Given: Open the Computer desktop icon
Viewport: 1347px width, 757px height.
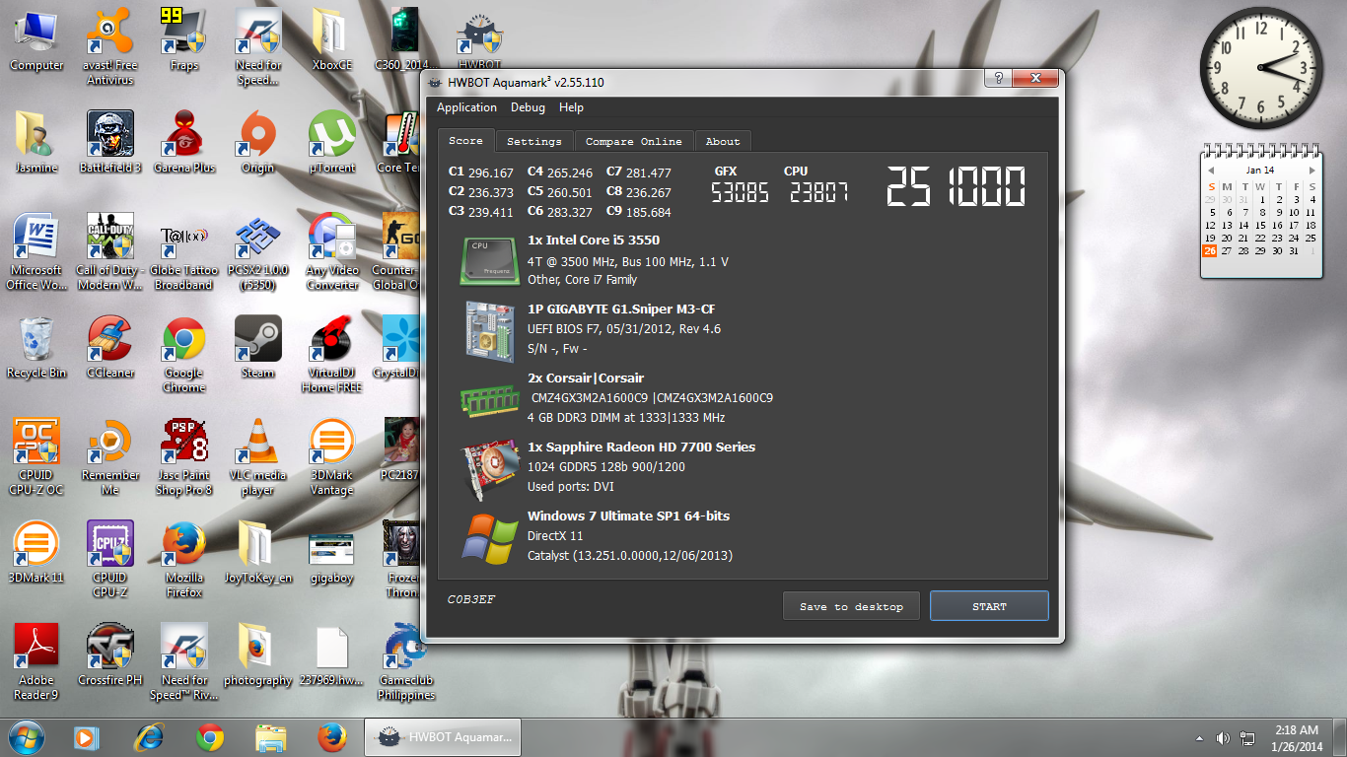Looking at the screenshot, I should [x=36, y=41].
